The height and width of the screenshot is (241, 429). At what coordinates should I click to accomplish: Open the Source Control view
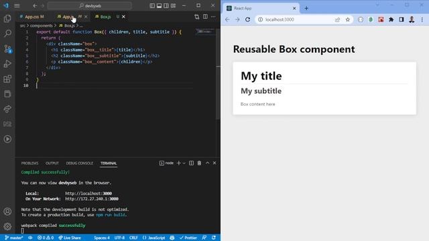point(7,49)
